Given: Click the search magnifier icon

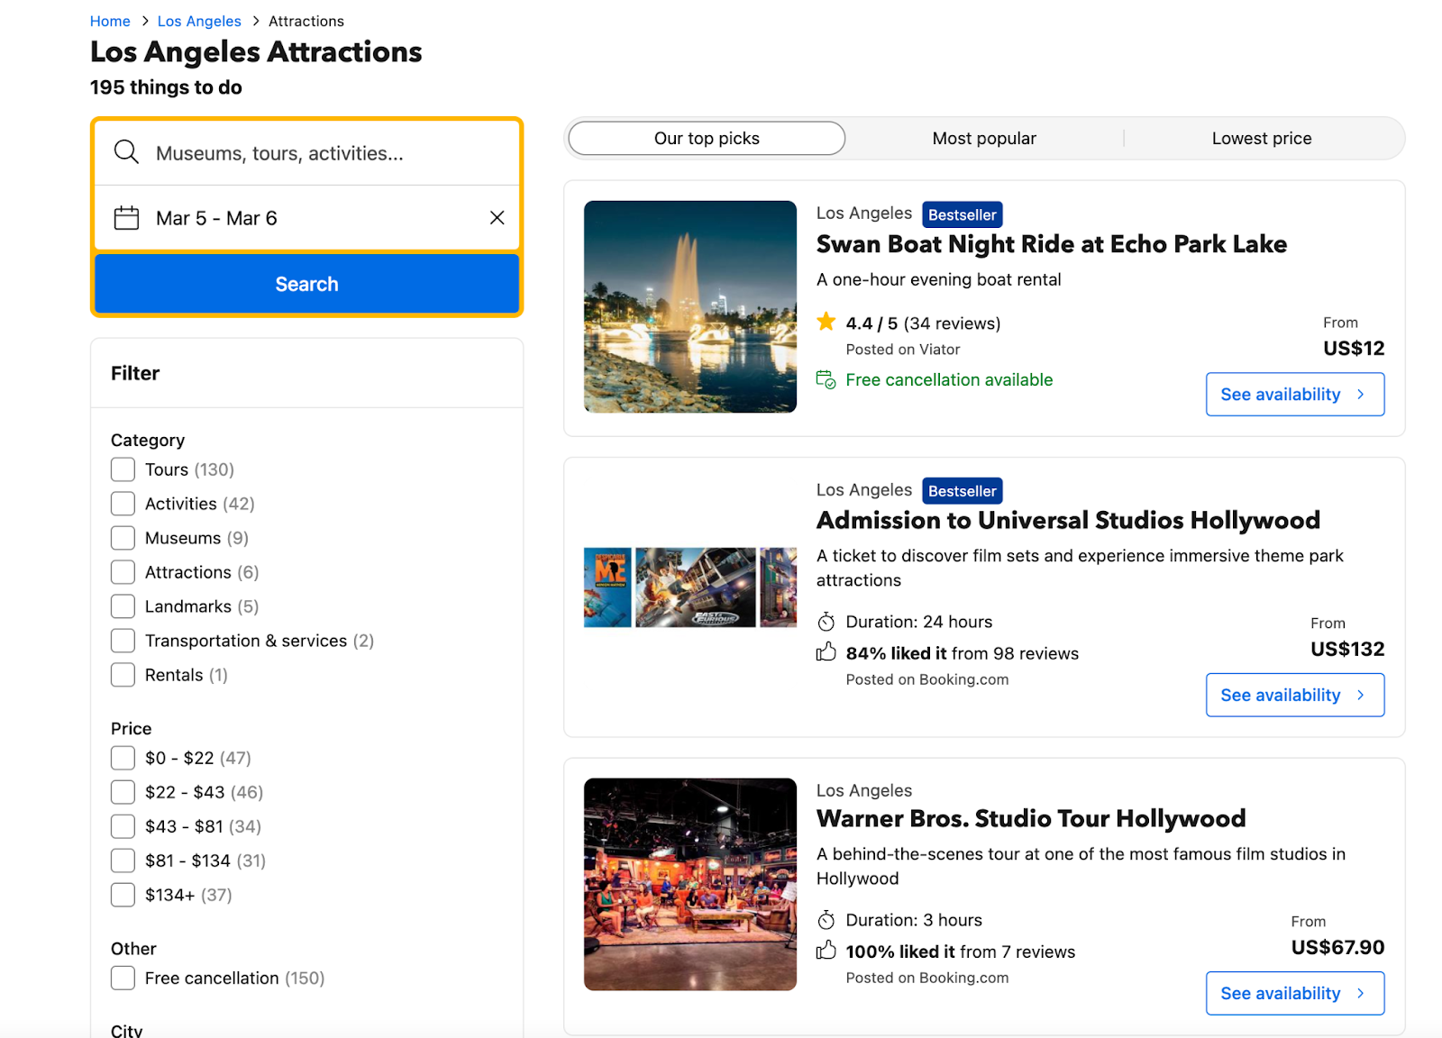Looking at the screenshot, I should (x=126, y=152).
